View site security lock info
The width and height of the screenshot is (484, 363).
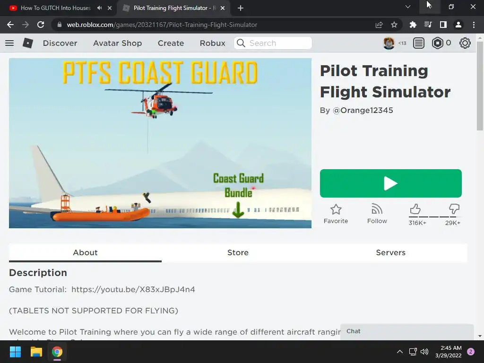[59, 25]
